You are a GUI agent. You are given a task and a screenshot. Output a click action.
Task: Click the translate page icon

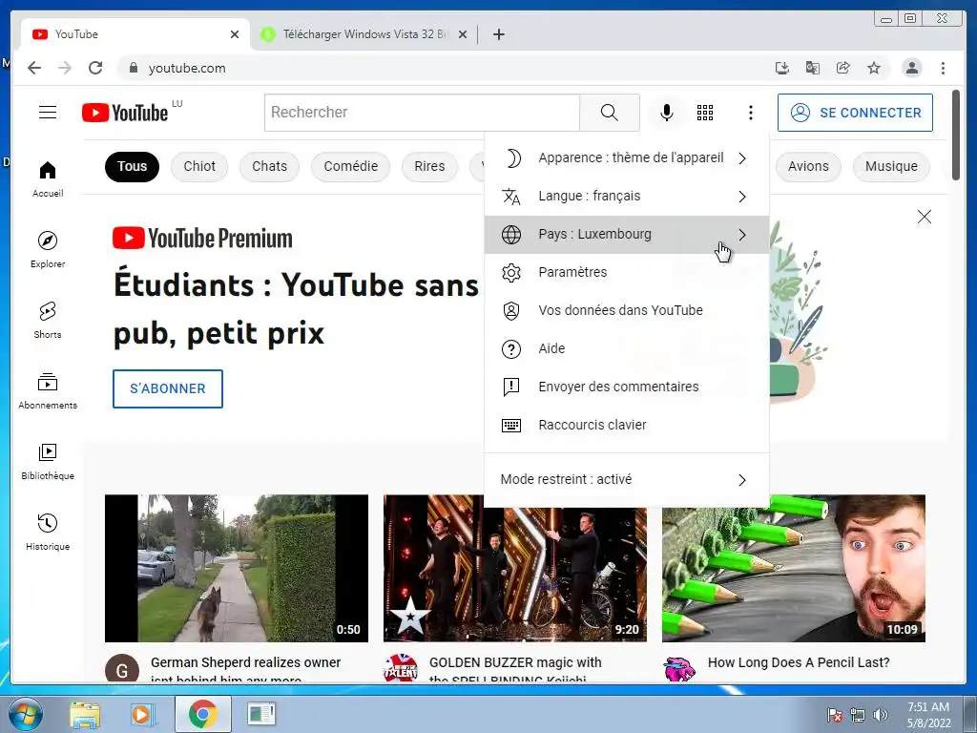813,68
